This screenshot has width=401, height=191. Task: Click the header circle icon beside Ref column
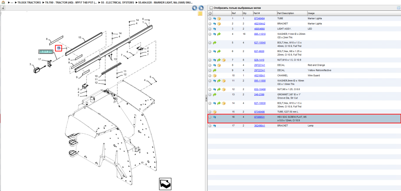point(210,13)
